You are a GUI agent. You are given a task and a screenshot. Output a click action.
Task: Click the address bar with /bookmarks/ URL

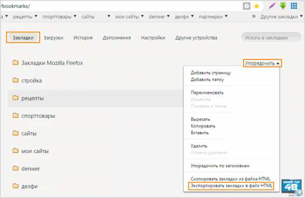click(x=120, y=6)
